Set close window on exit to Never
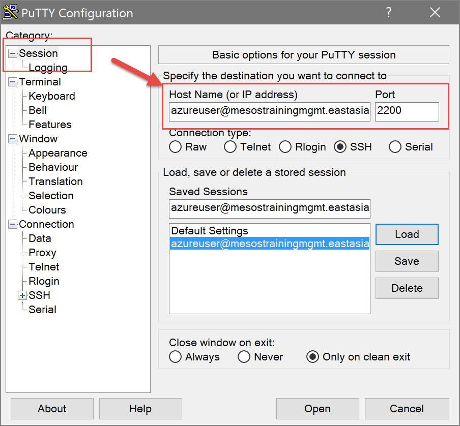The height and width of the screenshot is (426, 460). click(244, 357)
